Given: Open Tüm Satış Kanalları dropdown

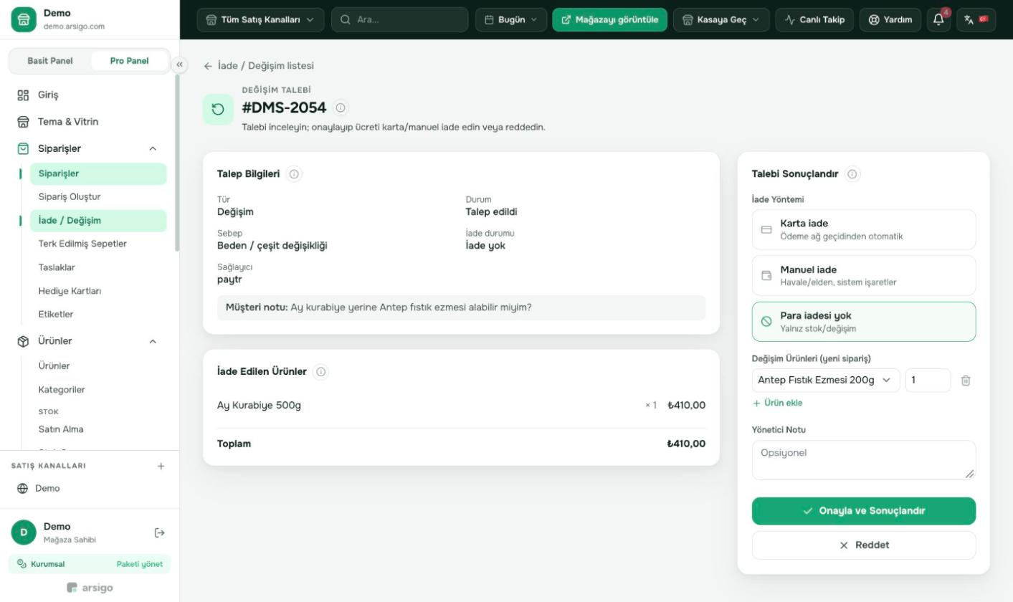Looking at the screenshot, I should tap(260, 19).
